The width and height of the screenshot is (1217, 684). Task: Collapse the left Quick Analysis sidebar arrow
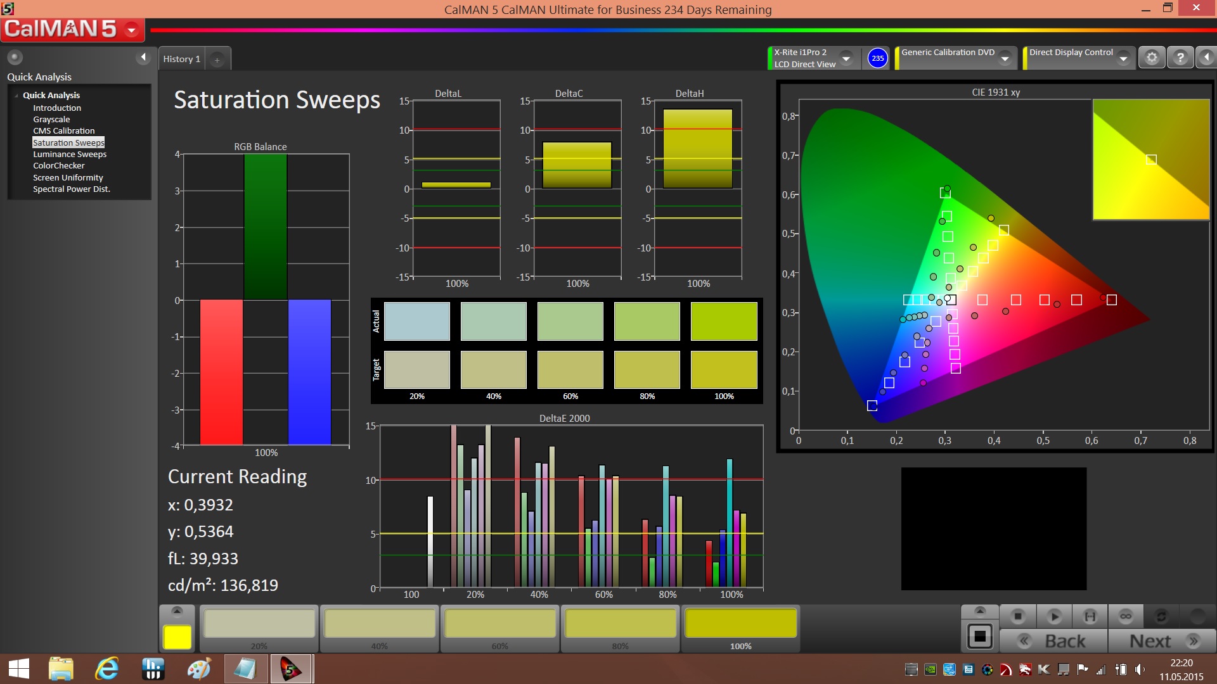coord(143,58)
